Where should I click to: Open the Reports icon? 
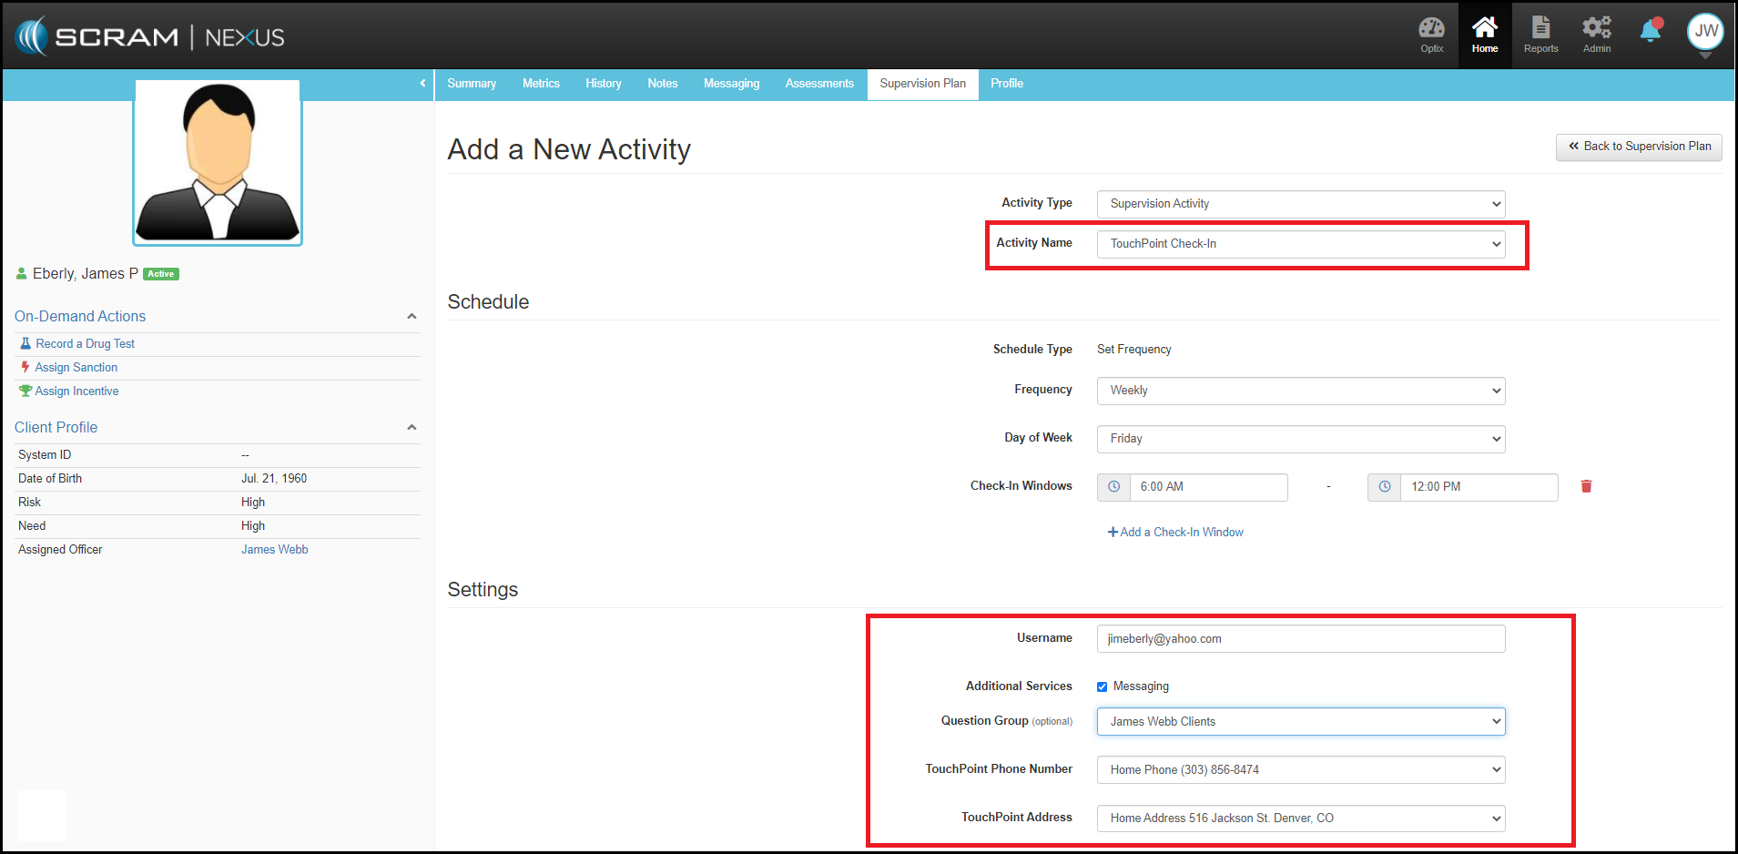pos(1540,35)
